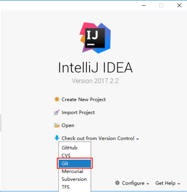Select Subversion in the popup list
187x192 pixels.
(75, 179)
